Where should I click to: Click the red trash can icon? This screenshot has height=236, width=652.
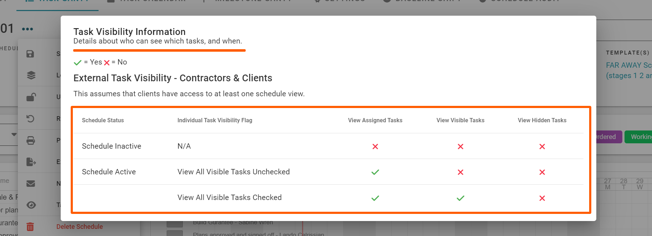pyautogui.click(x=30, y=227)
